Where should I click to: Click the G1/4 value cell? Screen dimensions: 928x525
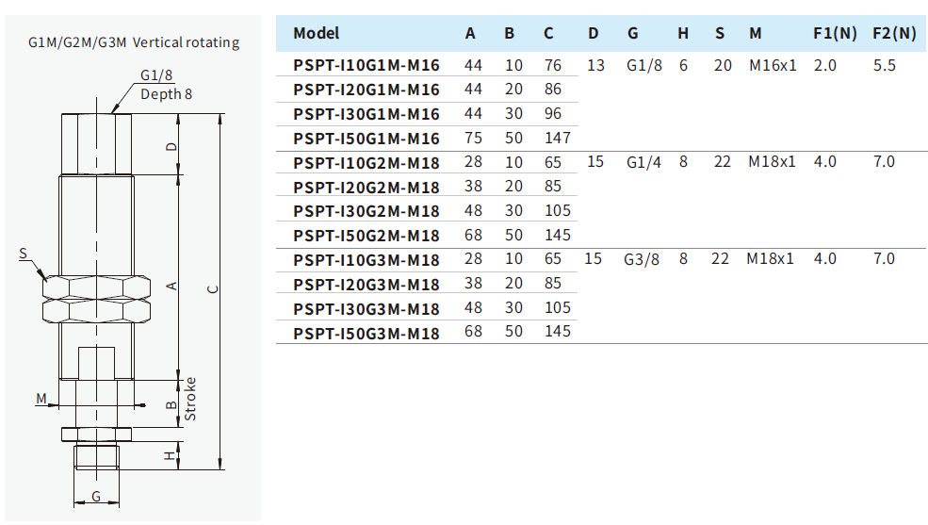coord(643,162)
